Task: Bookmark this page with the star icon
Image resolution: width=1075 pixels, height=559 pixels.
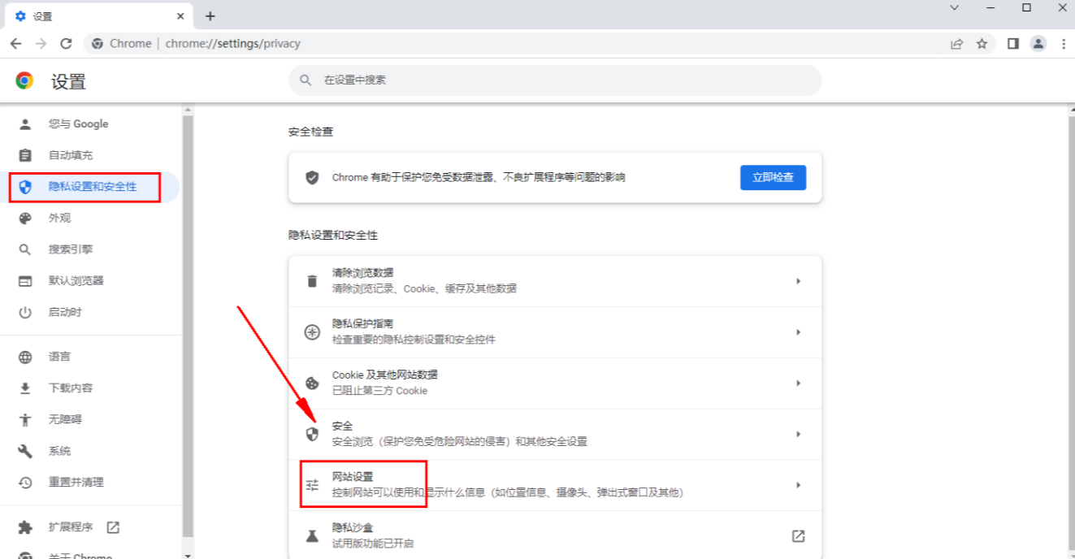Action: 982,44
